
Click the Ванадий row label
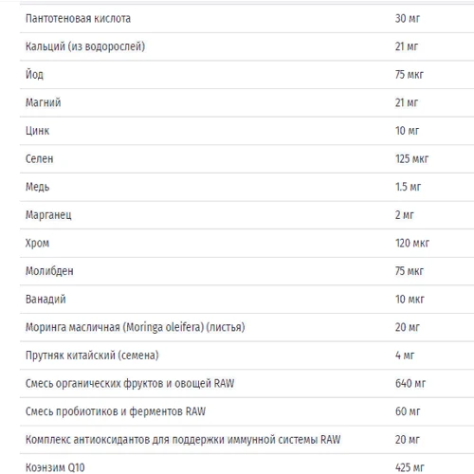(46, 299)
